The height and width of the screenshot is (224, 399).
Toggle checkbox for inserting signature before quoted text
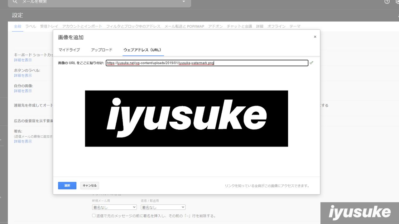pos(94,216)
